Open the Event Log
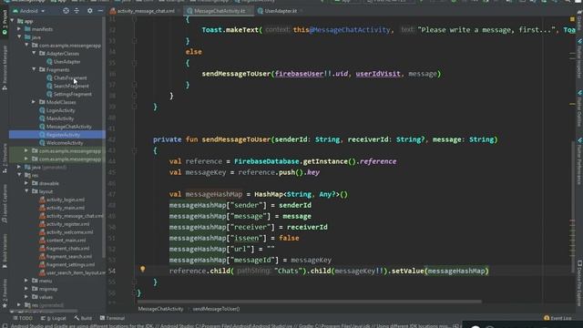 pos(557,318)
